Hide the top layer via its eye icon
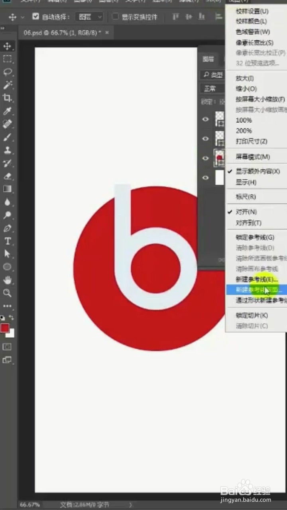Viewport: 287px width, 510px height. (206, 119)
